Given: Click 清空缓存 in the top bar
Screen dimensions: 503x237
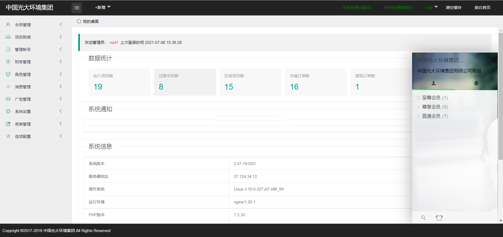Looking at the screenshot, I should (x=453, y=8).
